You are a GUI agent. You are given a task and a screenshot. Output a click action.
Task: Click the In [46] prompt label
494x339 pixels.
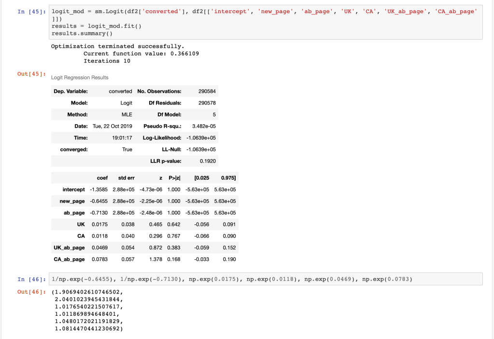(x=31, y=280)
